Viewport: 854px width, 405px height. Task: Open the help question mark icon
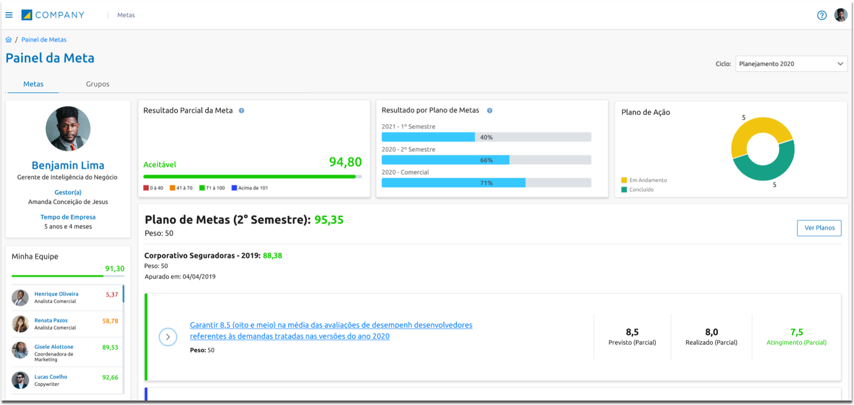click(822, 15)
